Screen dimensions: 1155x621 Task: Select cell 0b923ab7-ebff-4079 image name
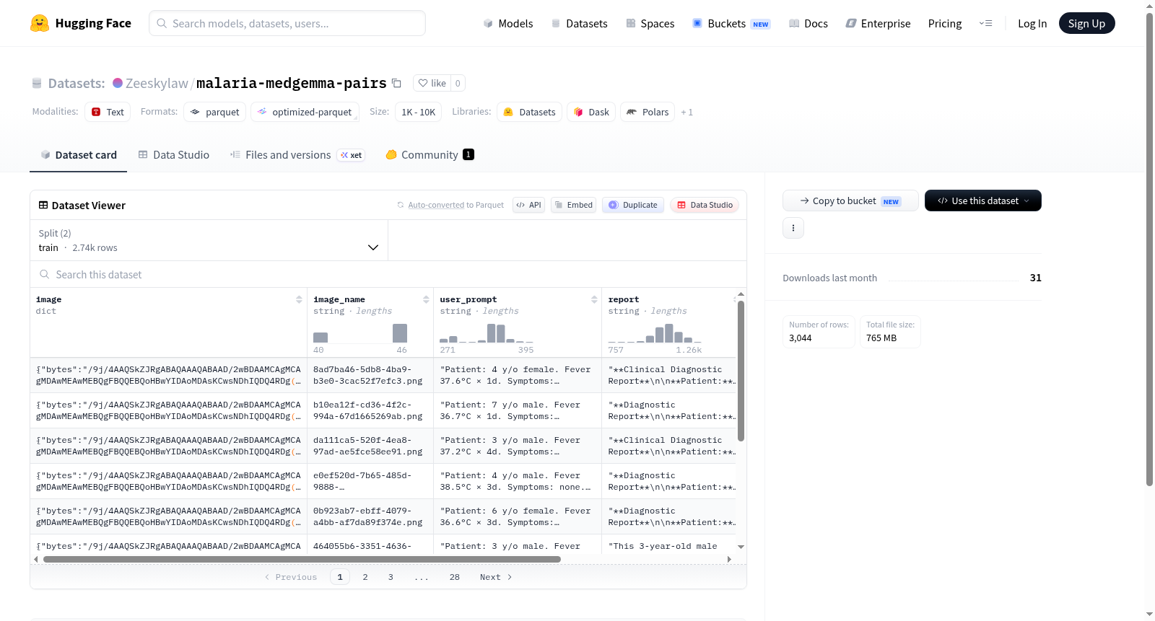click(x=370, y=516)
